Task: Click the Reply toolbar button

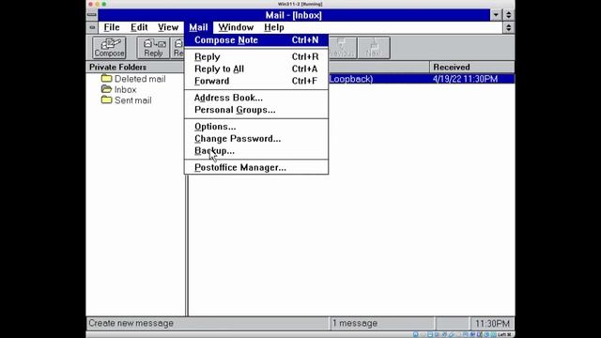Action: (x=153, y=48)
